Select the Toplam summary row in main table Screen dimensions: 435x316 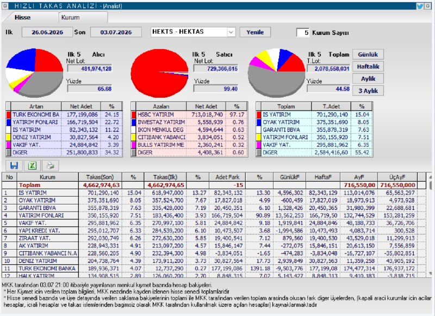click(214, 185)
